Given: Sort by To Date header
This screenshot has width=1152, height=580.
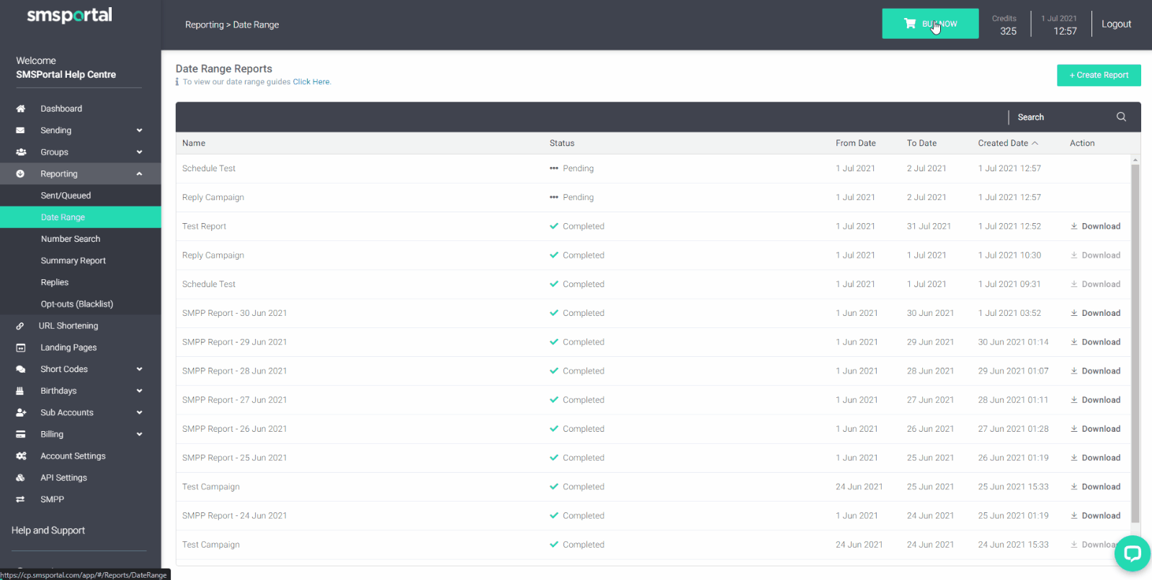Looking at the screenshot, I should [x=921, y=143].
